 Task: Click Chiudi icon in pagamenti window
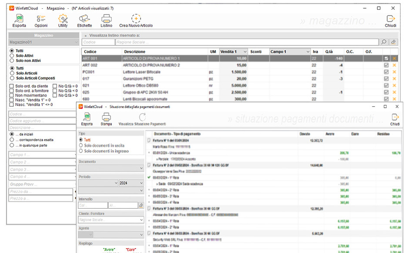(395, 117)
